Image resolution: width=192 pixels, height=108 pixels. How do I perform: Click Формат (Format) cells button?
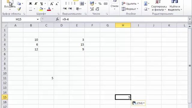(130, 9)
